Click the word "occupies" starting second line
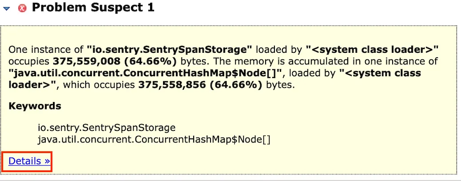 [30, 61]
